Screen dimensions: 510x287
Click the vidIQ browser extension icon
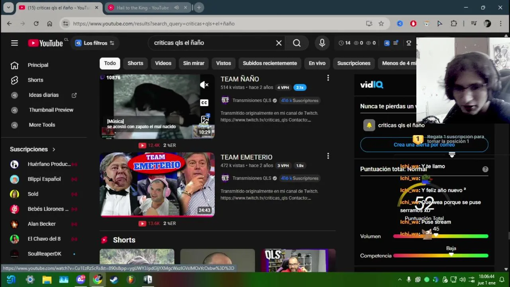click(400, 24)
